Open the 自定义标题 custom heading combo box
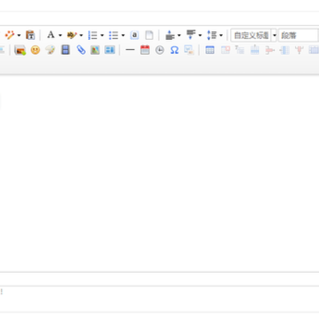Screen dimensions: 319x319 pos(251,36)
